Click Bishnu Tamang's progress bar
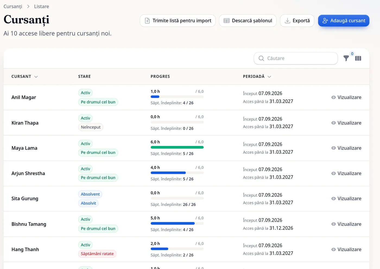The height and width of the screenshot is (269, 380). (x=177, y=223)
